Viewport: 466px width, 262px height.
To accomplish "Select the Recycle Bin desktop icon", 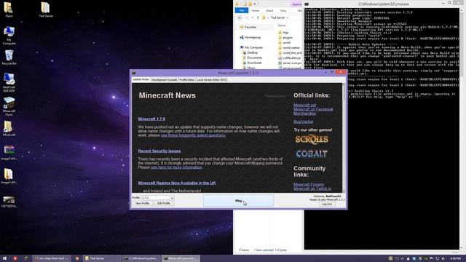I will click(x=9, y=57).
